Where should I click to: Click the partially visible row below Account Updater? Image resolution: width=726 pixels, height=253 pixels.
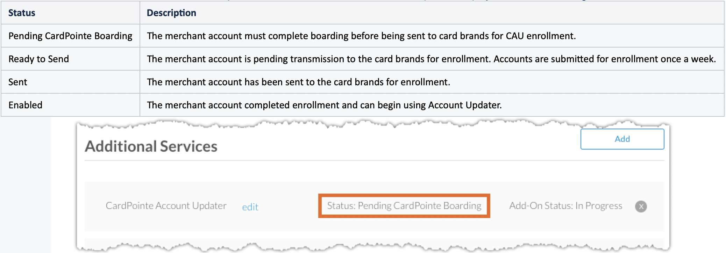pyautogui.click(x=374, y=243)
